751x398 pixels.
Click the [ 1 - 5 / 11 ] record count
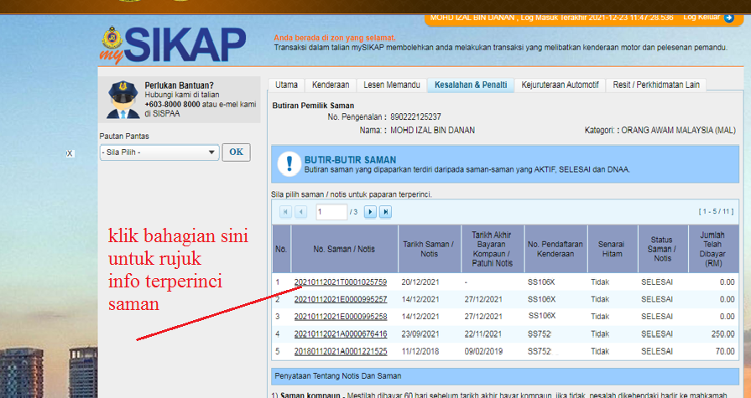pyautogui.click(x=716, y=211)
